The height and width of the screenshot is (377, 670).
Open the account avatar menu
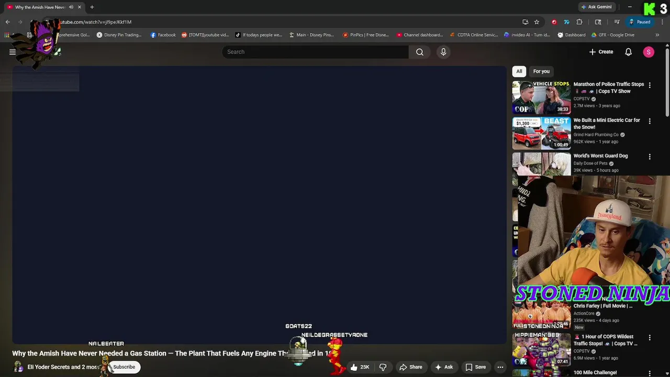(x=649, y=52)
